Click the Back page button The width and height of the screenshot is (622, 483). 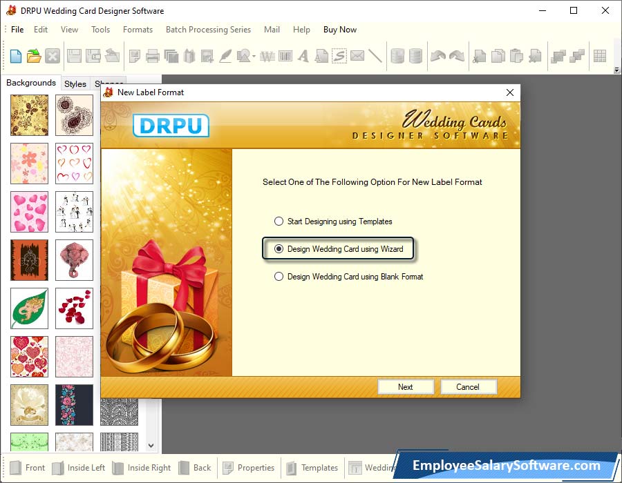pos(195,468)
